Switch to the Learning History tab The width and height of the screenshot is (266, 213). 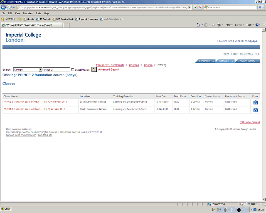pos(248,61)
